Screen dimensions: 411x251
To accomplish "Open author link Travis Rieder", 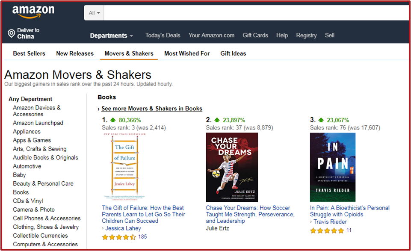I will pos(330,221).
